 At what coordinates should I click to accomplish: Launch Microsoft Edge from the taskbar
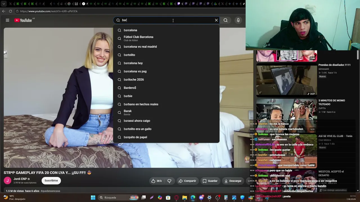pos(193,198)
